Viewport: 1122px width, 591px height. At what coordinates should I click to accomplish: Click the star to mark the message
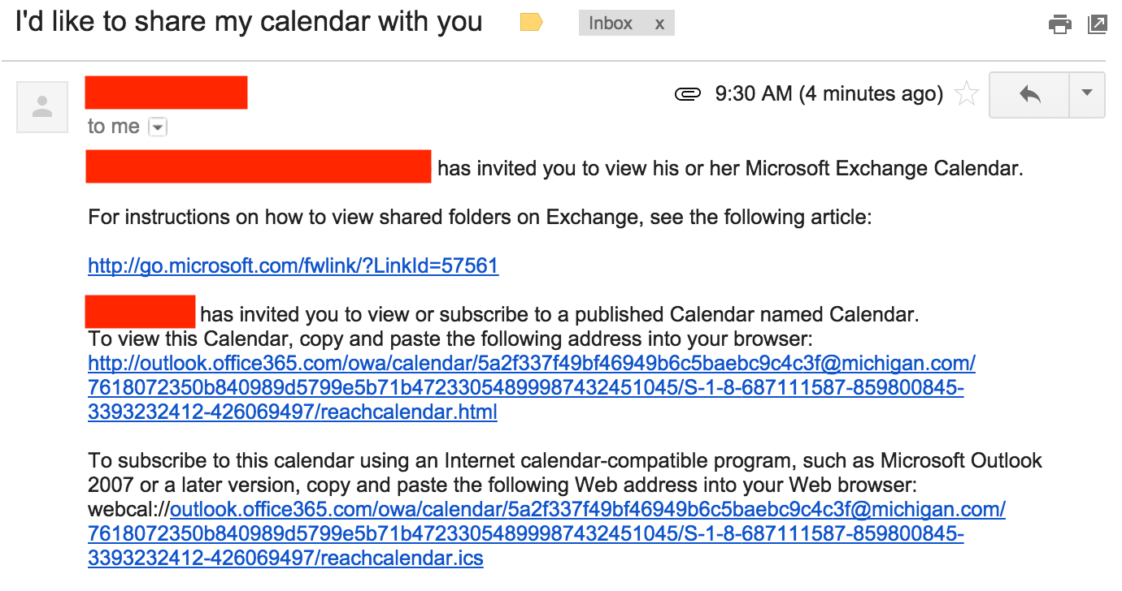967,93
